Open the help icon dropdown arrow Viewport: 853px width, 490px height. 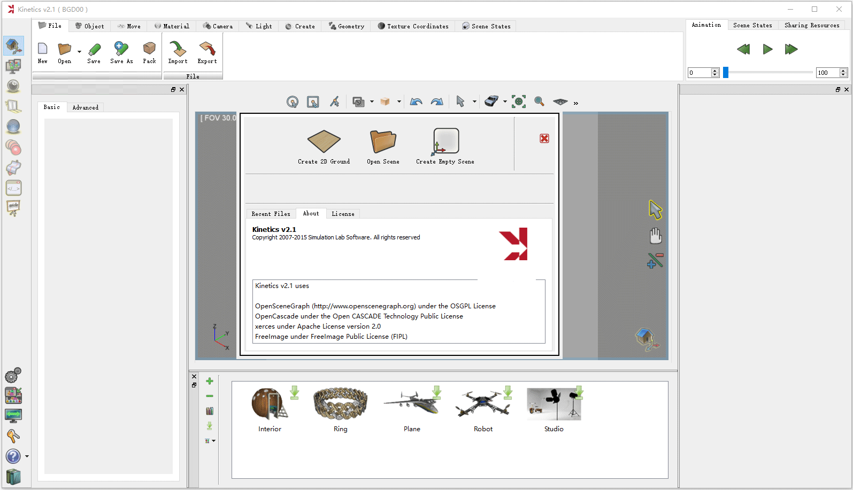[27, 456]
